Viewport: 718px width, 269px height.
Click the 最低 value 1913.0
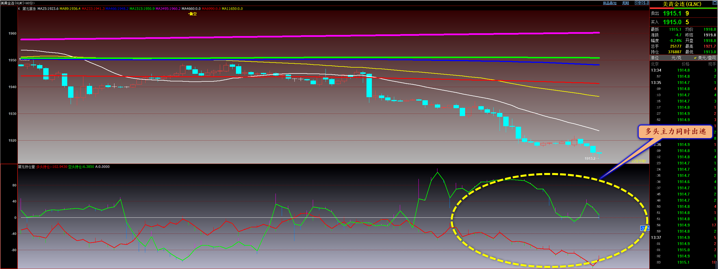tap(710, 52)
